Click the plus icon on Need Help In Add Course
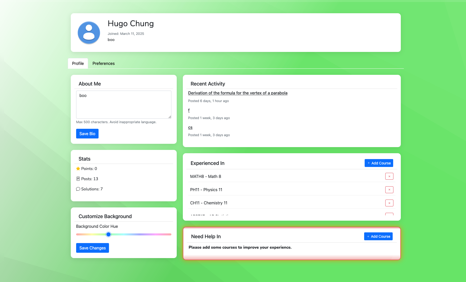This screenshot has height=282, width=466. [x=368, y=236]
